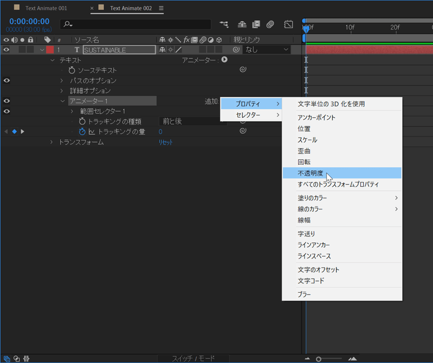The image size is (433, 363).
Task: Expand the トランスフォーム property group
Action: [x=52, y=142]
